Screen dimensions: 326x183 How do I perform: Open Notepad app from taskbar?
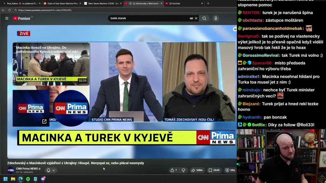[35, 179]
